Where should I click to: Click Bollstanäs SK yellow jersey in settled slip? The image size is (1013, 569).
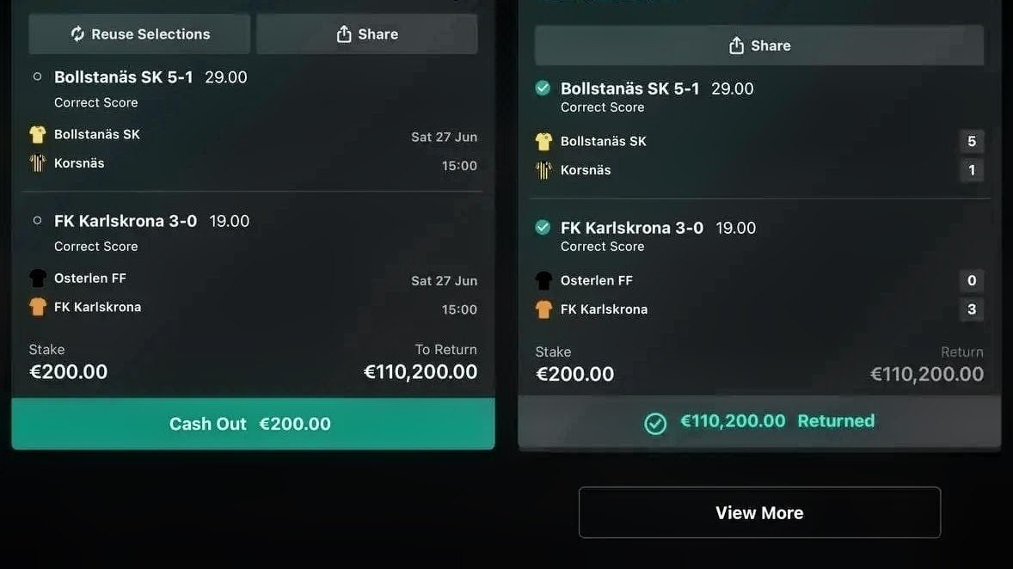pos(544,142)
